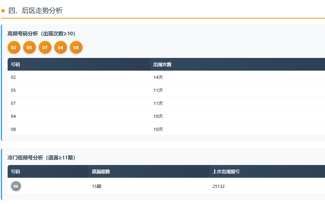Click the 遗漏期数 column header
This screenshot has width=325, height=204.
tap(101, 172)
